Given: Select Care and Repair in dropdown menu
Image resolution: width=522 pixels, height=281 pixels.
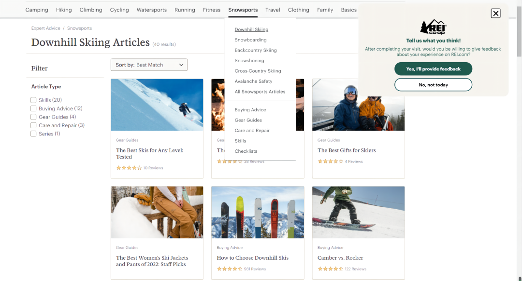Looking at the screenshot, I should (252, 130).
